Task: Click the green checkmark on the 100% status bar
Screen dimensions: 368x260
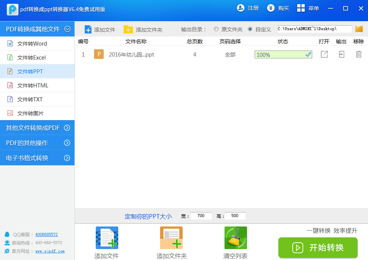Action: tap(308, 54)
